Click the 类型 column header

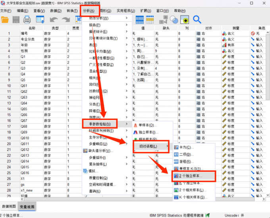(55, 28)
